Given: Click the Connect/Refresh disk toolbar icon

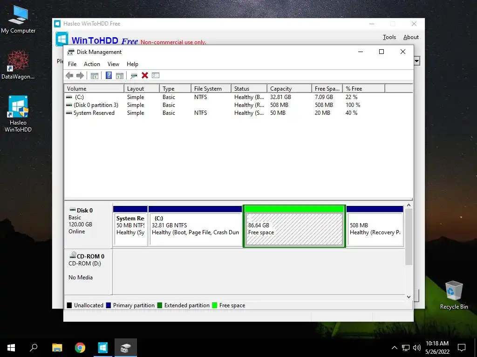Looking at the screenshot, I should click(134, 76).
